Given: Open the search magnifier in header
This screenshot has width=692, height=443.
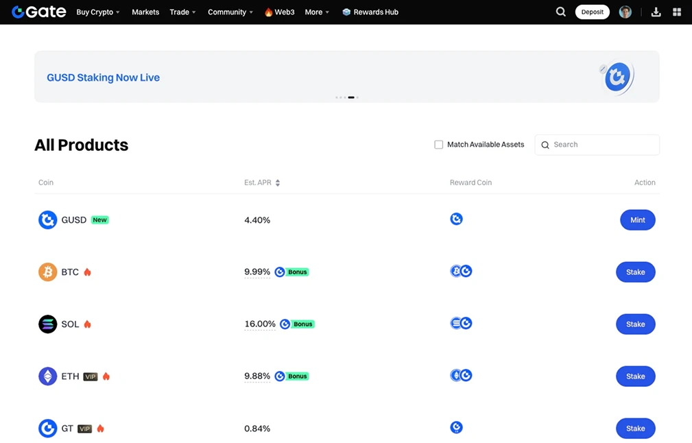Looking at the screenshot, I should pyautogui.click(x=560, y=12).
